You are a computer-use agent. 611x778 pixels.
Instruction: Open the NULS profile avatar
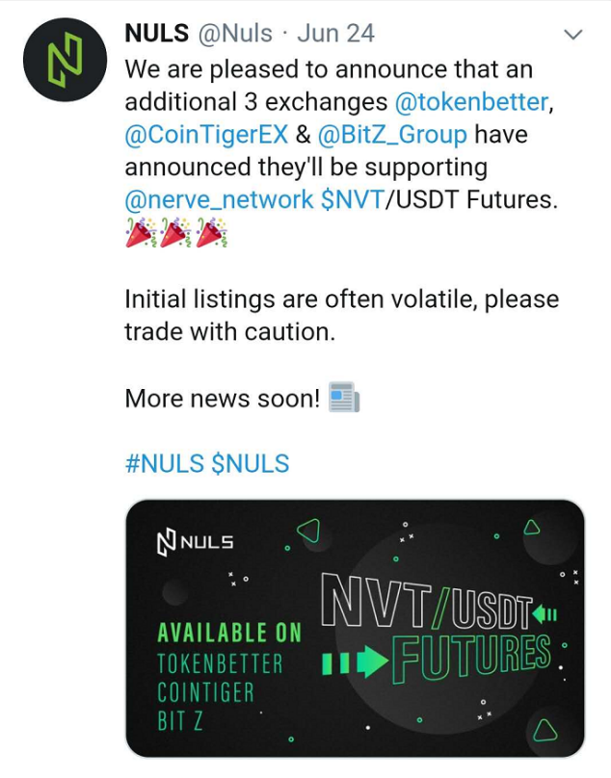point(66,60)
